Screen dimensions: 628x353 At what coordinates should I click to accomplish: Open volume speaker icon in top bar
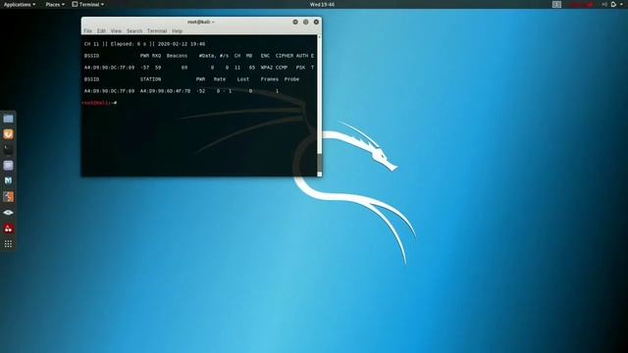604,4
